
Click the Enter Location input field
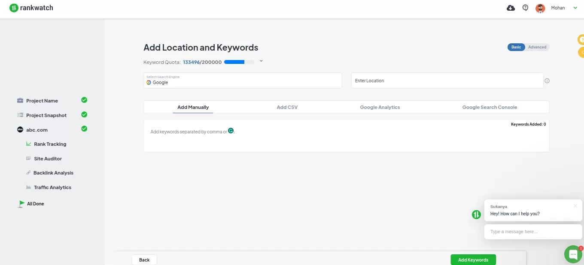(447, 81)
